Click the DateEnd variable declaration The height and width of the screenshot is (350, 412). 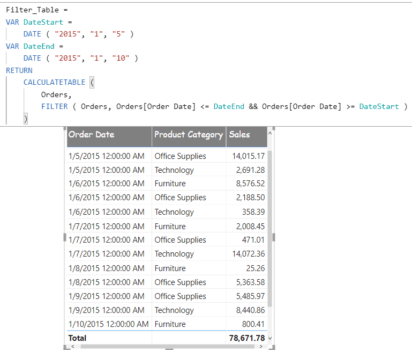[x=39, y=46]
